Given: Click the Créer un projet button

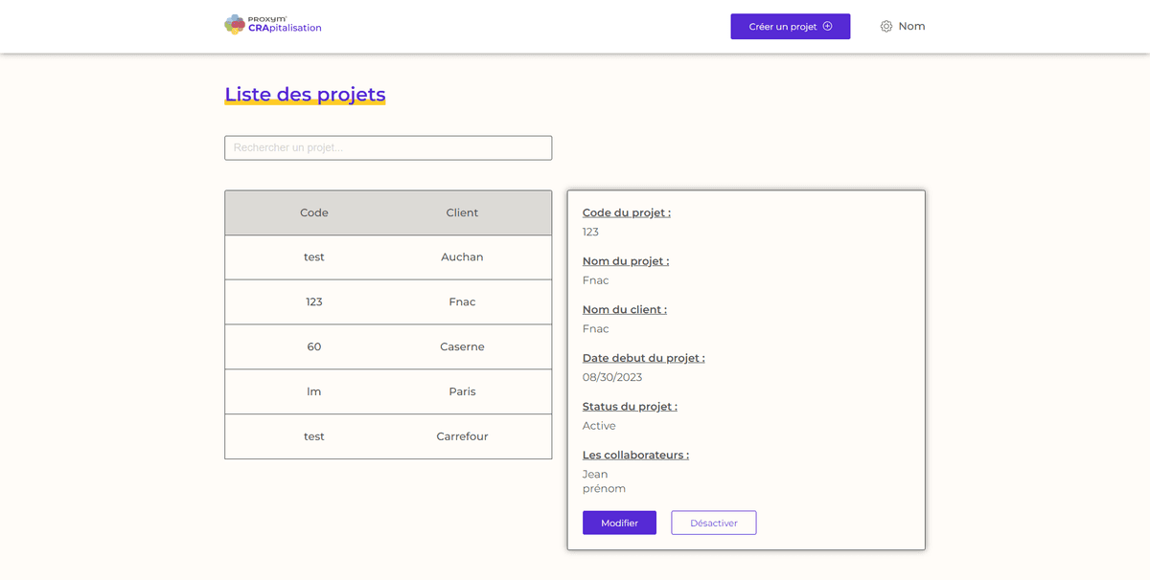Looking at the screenshot, I should click(x=790, y=27).
